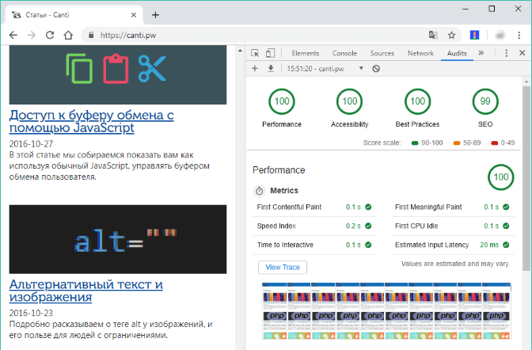The height and width of the screenshot is (350, 532).
Task: Click the green 90-100 score scale swatch
Action: pos(415,143)
